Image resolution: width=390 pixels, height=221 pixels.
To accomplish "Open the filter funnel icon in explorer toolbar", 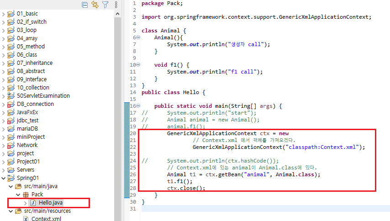I will pyautogui.click(x=105, y=5).
